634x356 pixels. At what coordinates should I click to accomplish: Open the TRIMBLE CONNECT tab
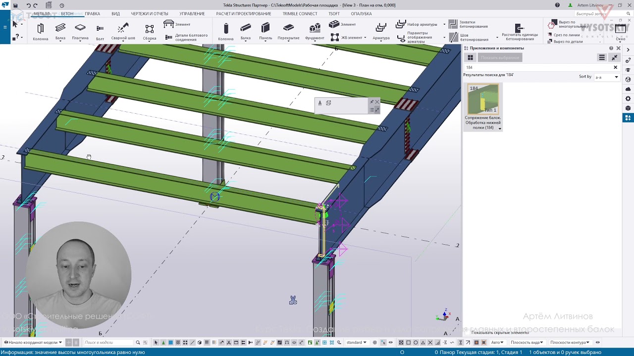(300, 14)
